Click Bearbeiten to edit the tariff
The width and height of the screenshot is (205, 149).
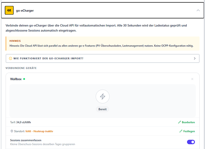(188, 122)
